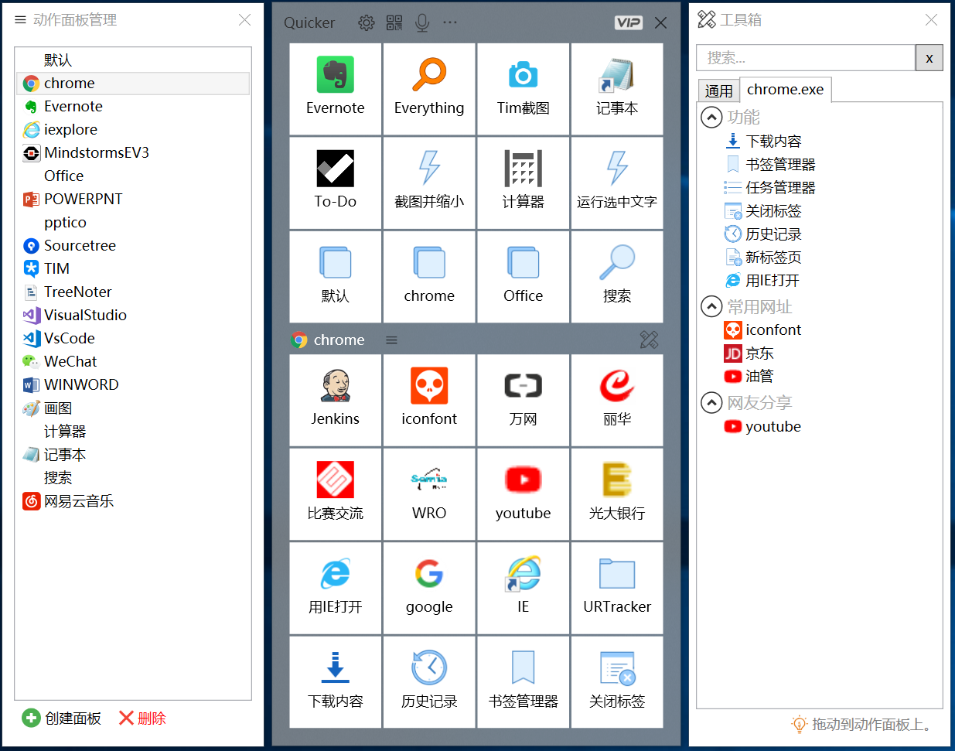Select VisualStudio in the panel list
This screenshot has height=751, width=955.
pyautogui.click(x=133, y=316)
